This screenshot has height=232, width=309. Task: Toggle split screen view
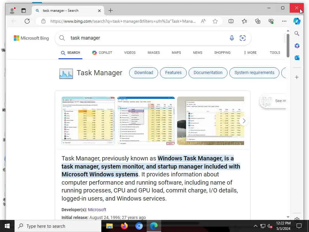tap(231, 21)
